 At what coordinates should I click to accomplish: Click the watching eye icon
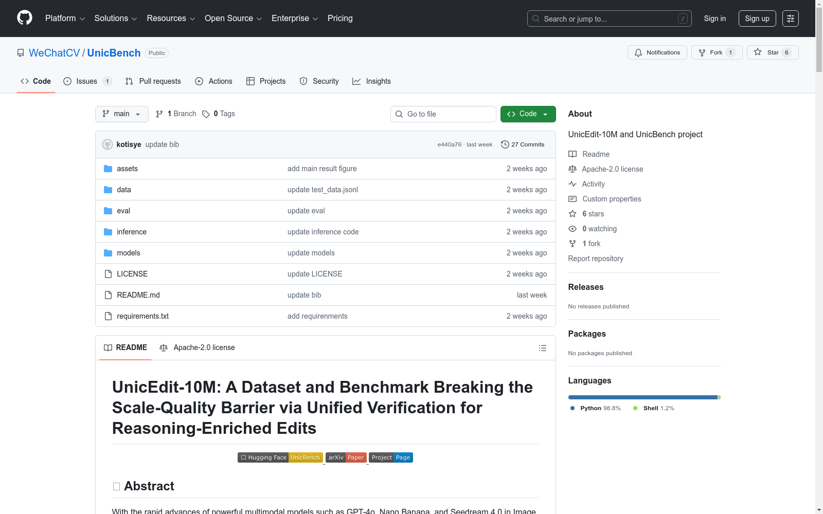pos(572,229)
